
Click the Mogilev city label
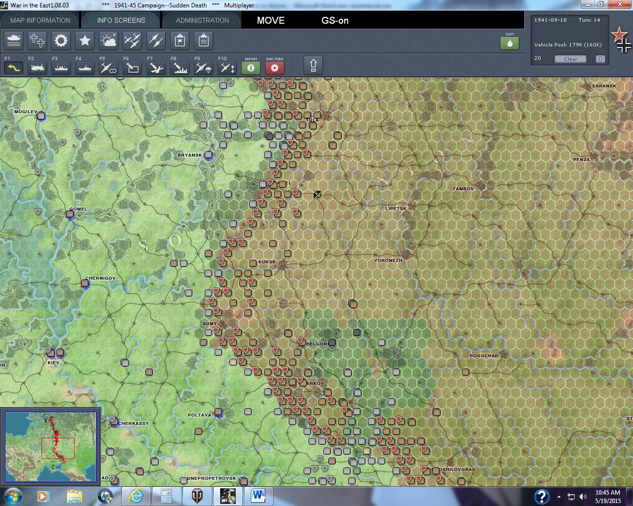coord(26,112)
